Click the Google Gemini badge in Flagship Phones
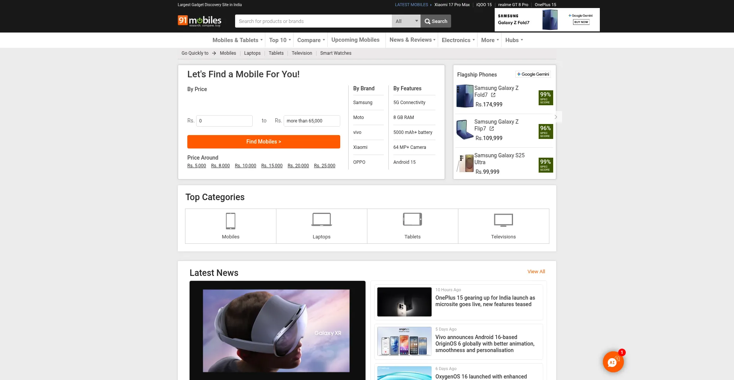The image size is (734, 380). pos(533,74)
